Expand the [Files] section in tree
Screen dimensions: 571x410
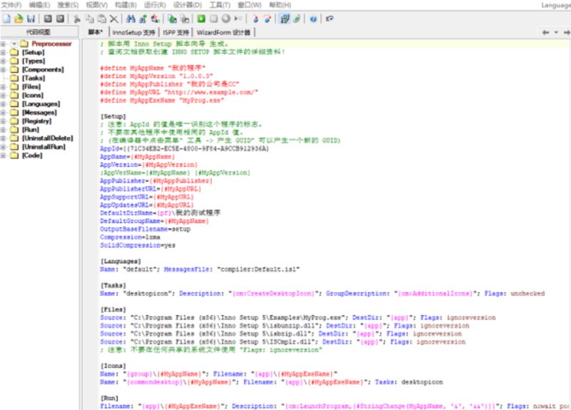[4, 87]
